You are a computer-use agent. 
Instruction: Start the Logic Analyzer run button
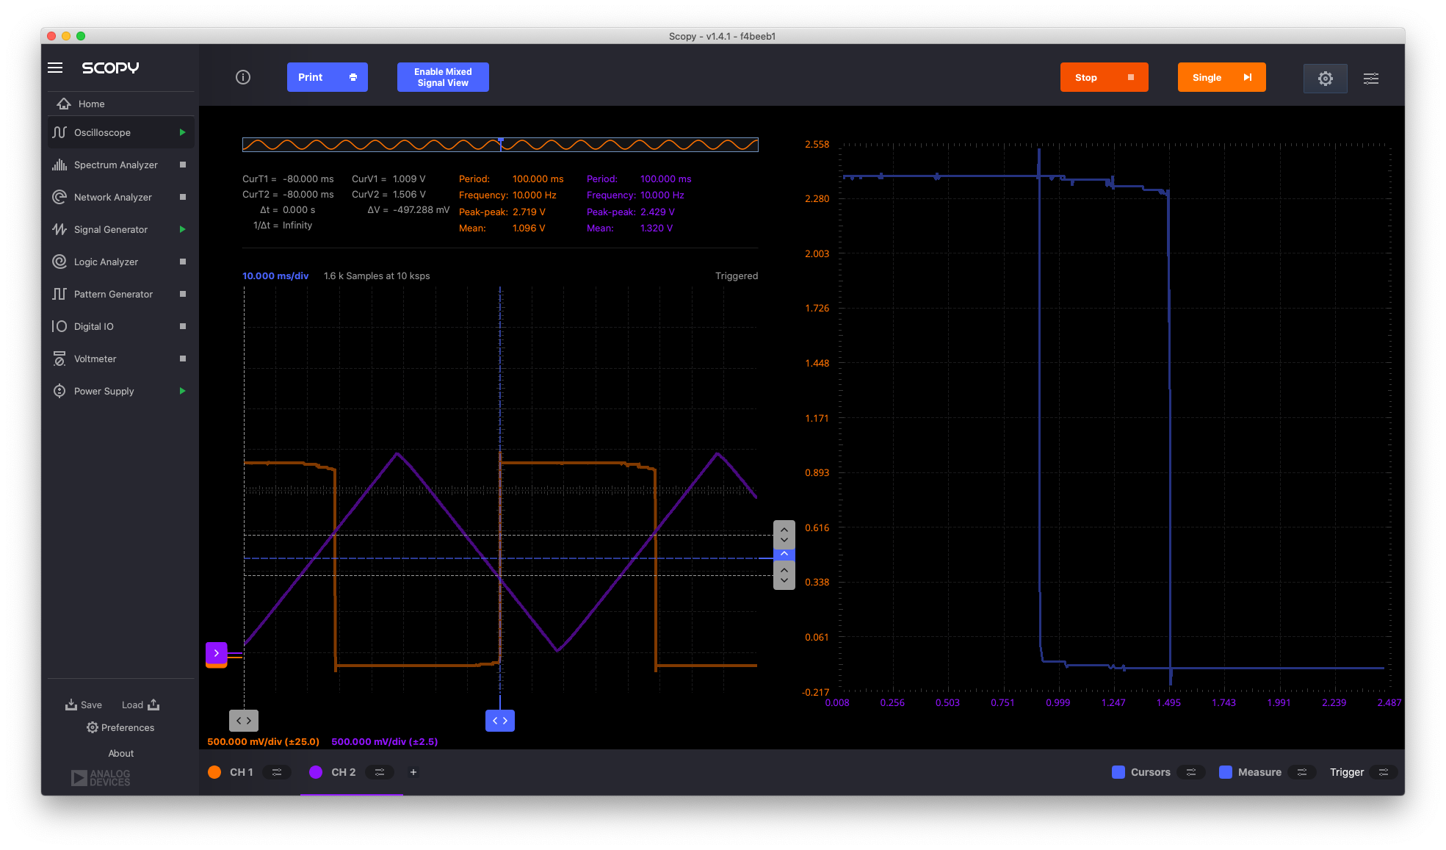point(183,262)
